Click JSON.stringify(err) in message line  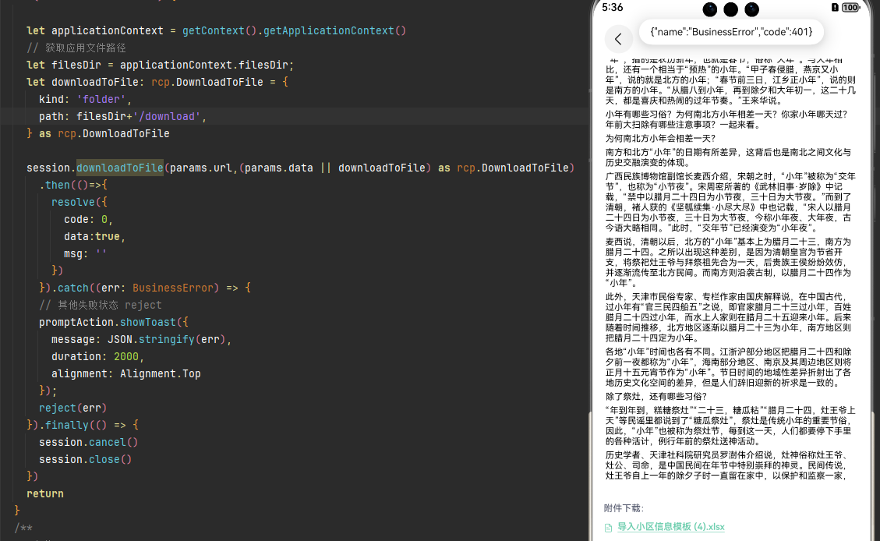point(166,340)
